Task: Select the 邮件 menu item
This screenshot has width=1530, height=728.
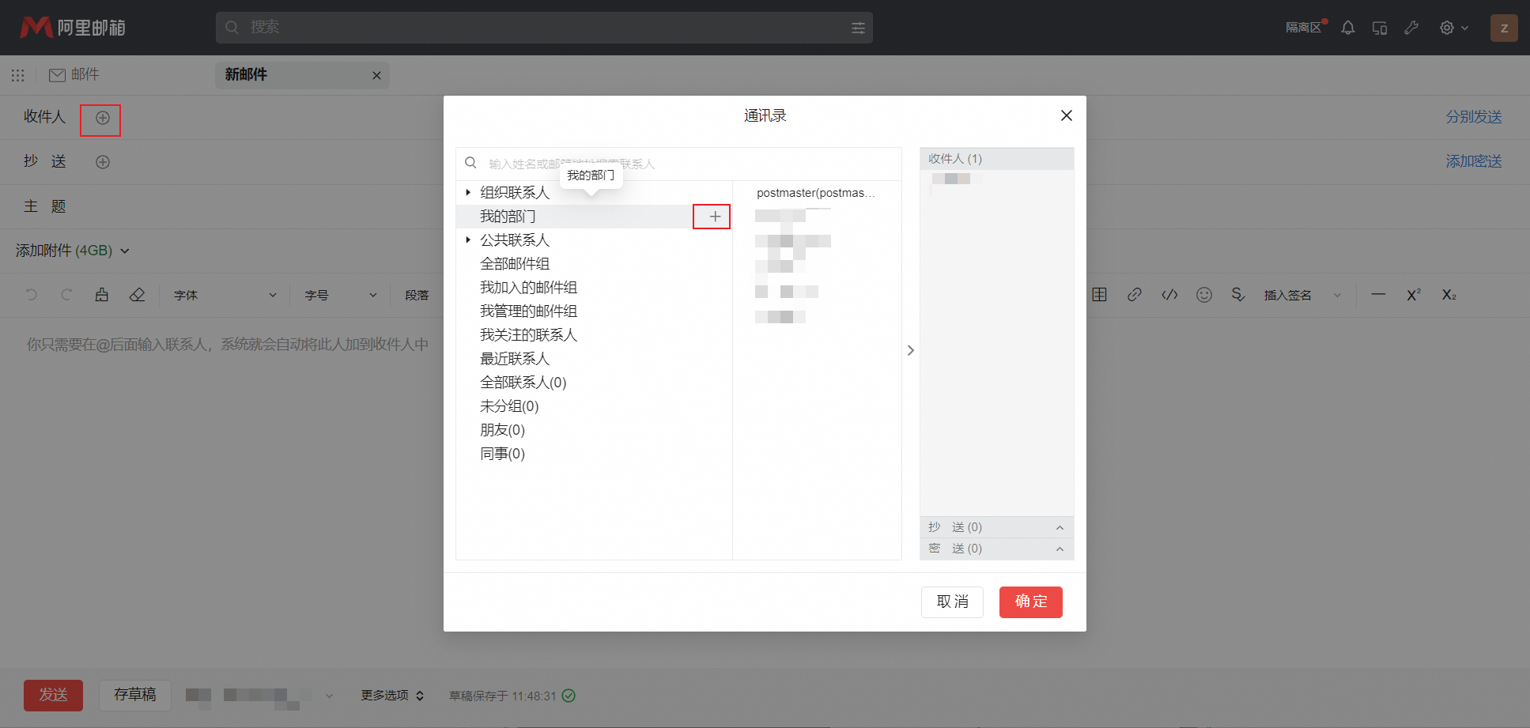Action: coord(74,74)
